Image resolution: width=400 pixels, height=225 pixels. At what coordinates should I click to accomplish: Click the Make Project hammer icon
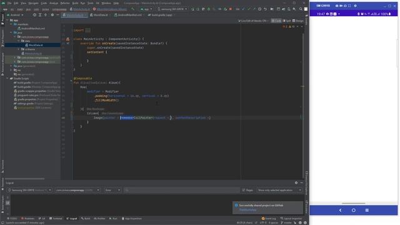coord(132,9)
